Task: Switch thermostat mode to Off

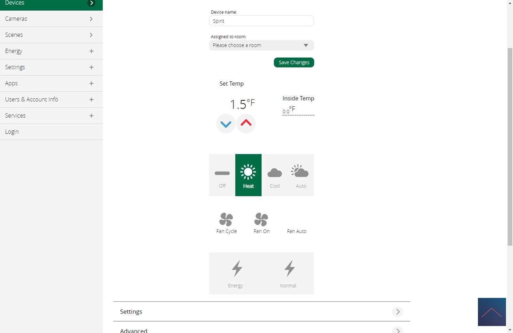Action: pos(222,175)
